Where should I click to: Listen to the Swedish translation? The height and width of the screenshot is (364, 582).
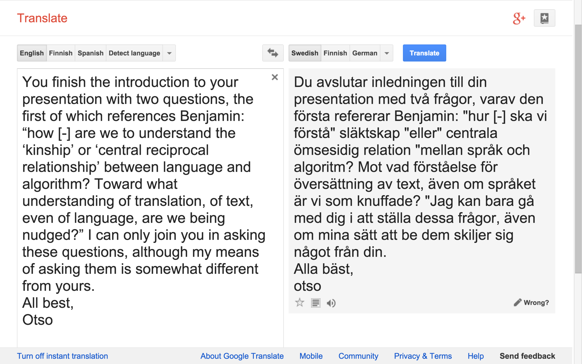[x=331, y=303]
